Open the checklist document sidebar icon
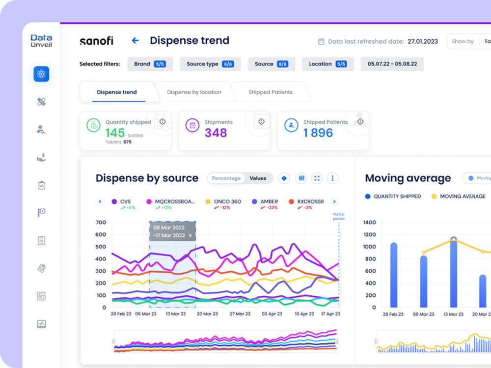 click(41, 240)
